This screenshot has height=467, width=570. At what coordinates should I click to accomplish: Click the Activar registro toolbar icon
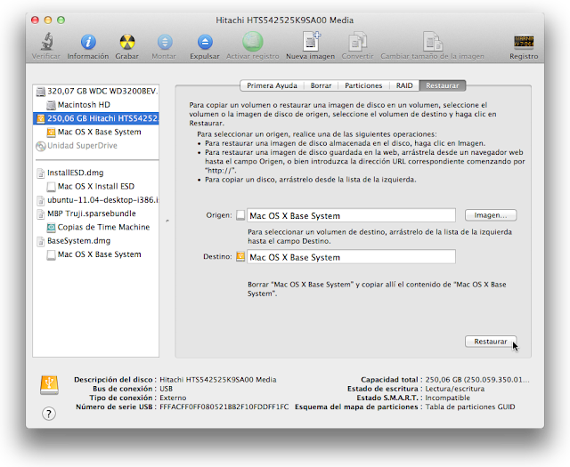pyautogui.click(x=253, y=42)
